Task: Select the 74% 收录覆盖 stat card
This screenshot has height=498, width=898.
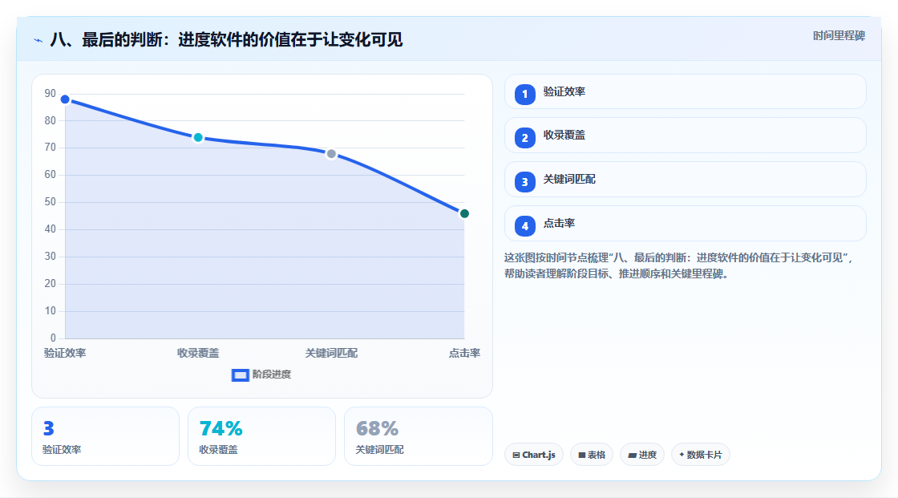Action: click(x=261, y=436)
